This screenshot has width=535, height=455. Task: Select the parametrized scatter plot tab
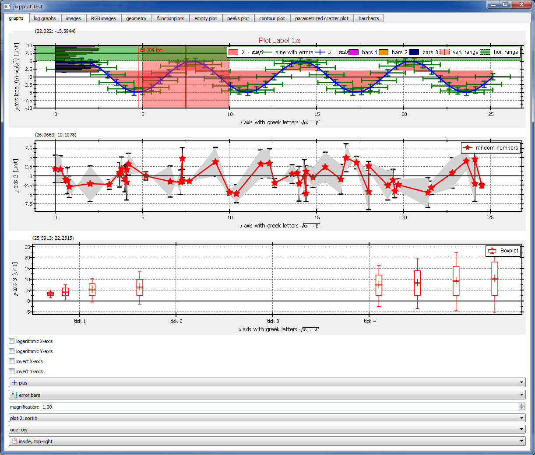321,18
